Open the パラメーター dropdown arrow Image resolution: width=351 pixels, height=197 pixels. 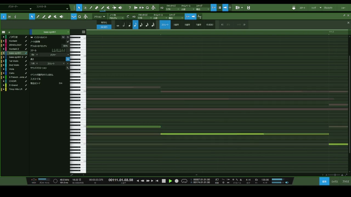[30, 9]
